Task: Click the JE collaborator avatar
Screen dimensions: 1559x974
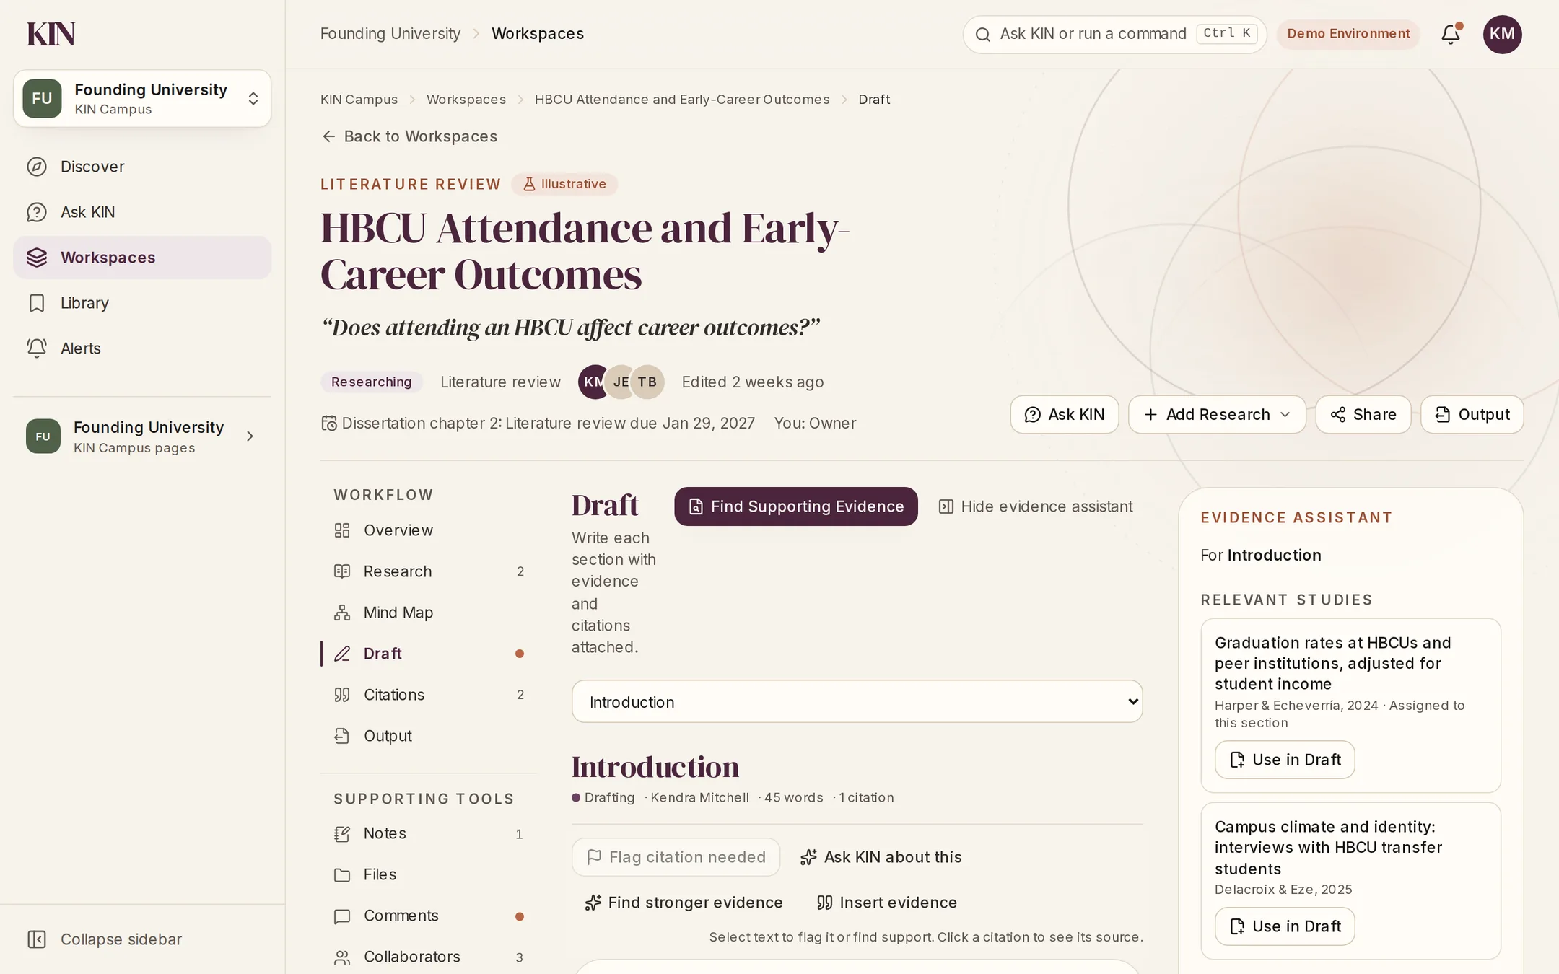Action: pos(619,382)
